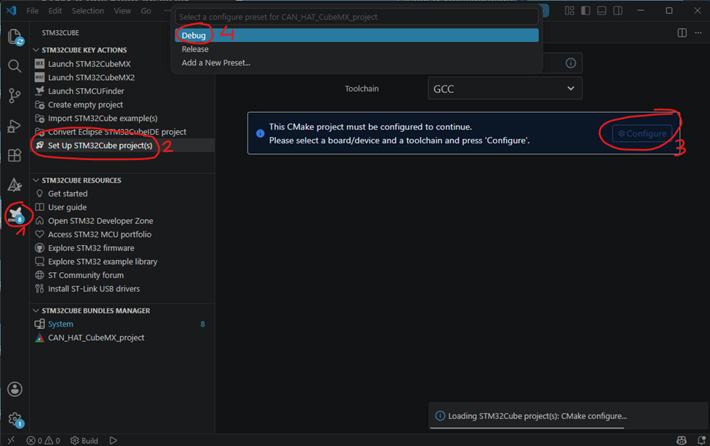Open the Accounts menu
Image resolution: width=710 pixels, height=446 pixels.
(15, 389)
